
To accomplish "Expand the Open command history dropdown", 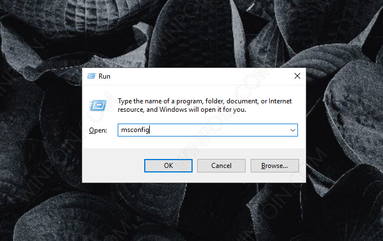I will coord(293,130).
